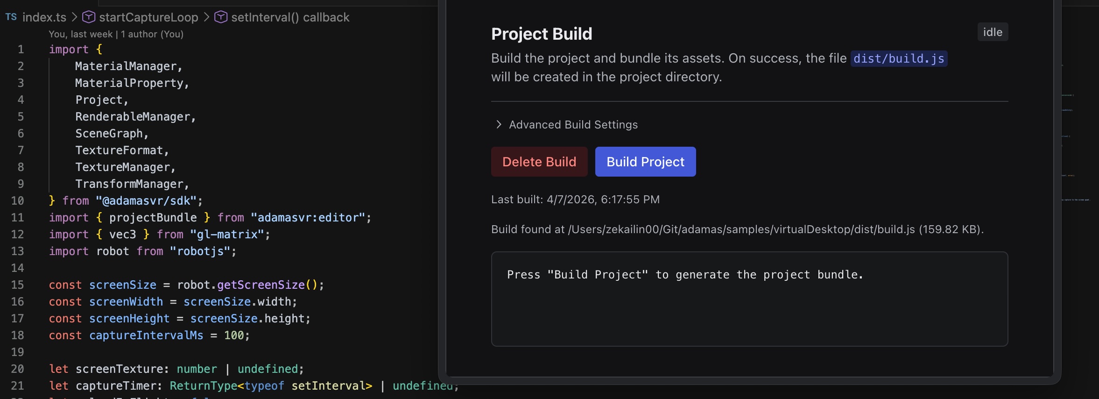Click the "You, last week" blame annotation
The height and width of the screenshot is (399, 1099).
point(80,34)
